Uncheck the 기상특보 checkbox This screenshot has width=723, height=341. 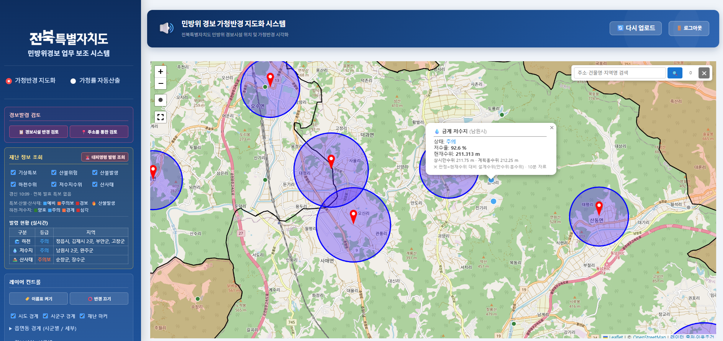[x=13, y=173]
